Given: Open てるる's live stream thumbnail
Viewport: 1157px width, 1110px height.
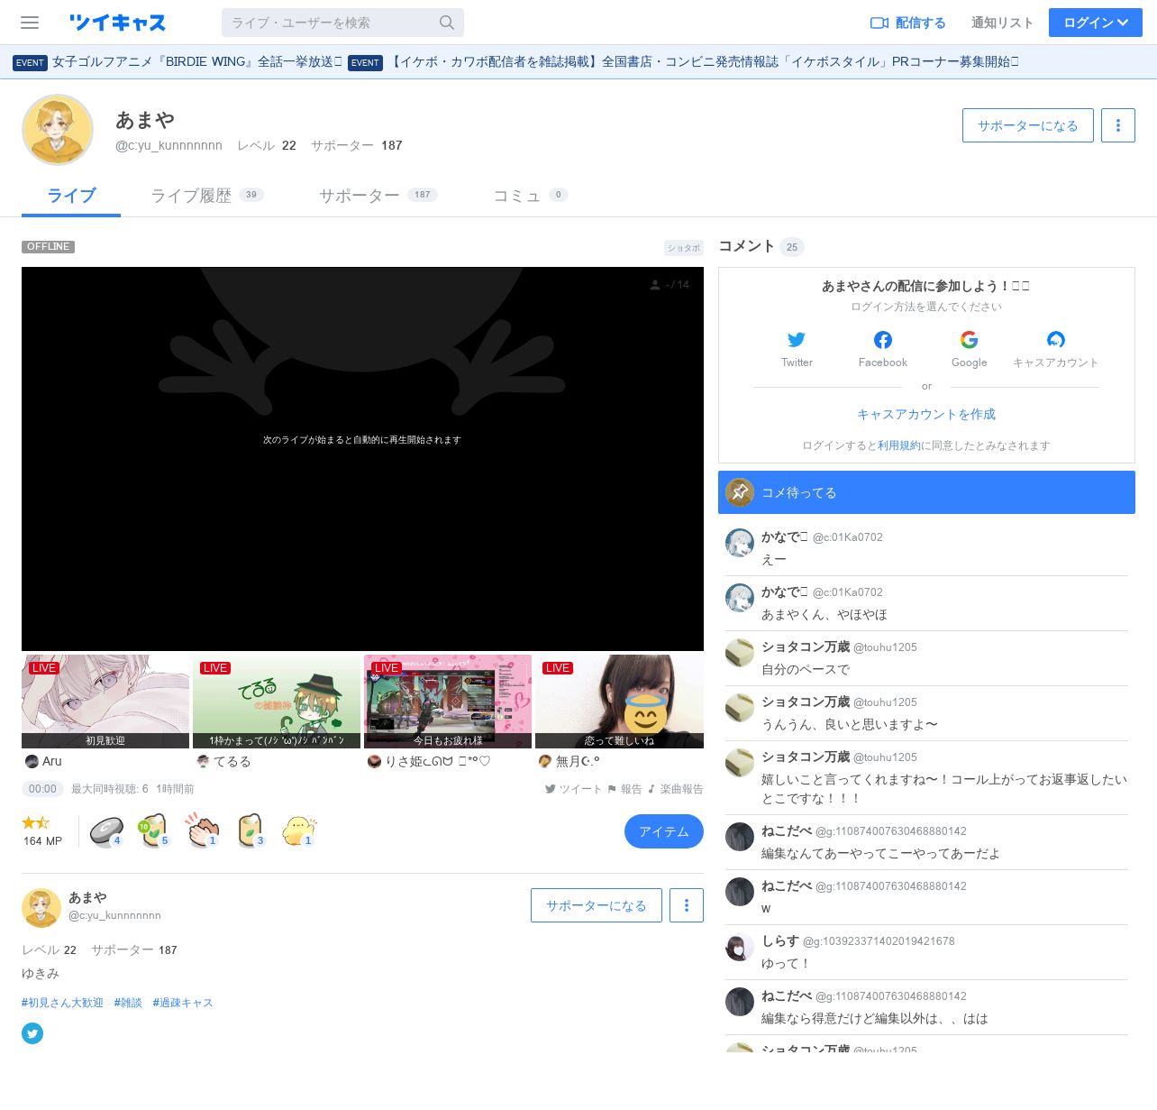Looking at the screenshot, I should click(x=277, y=702).
